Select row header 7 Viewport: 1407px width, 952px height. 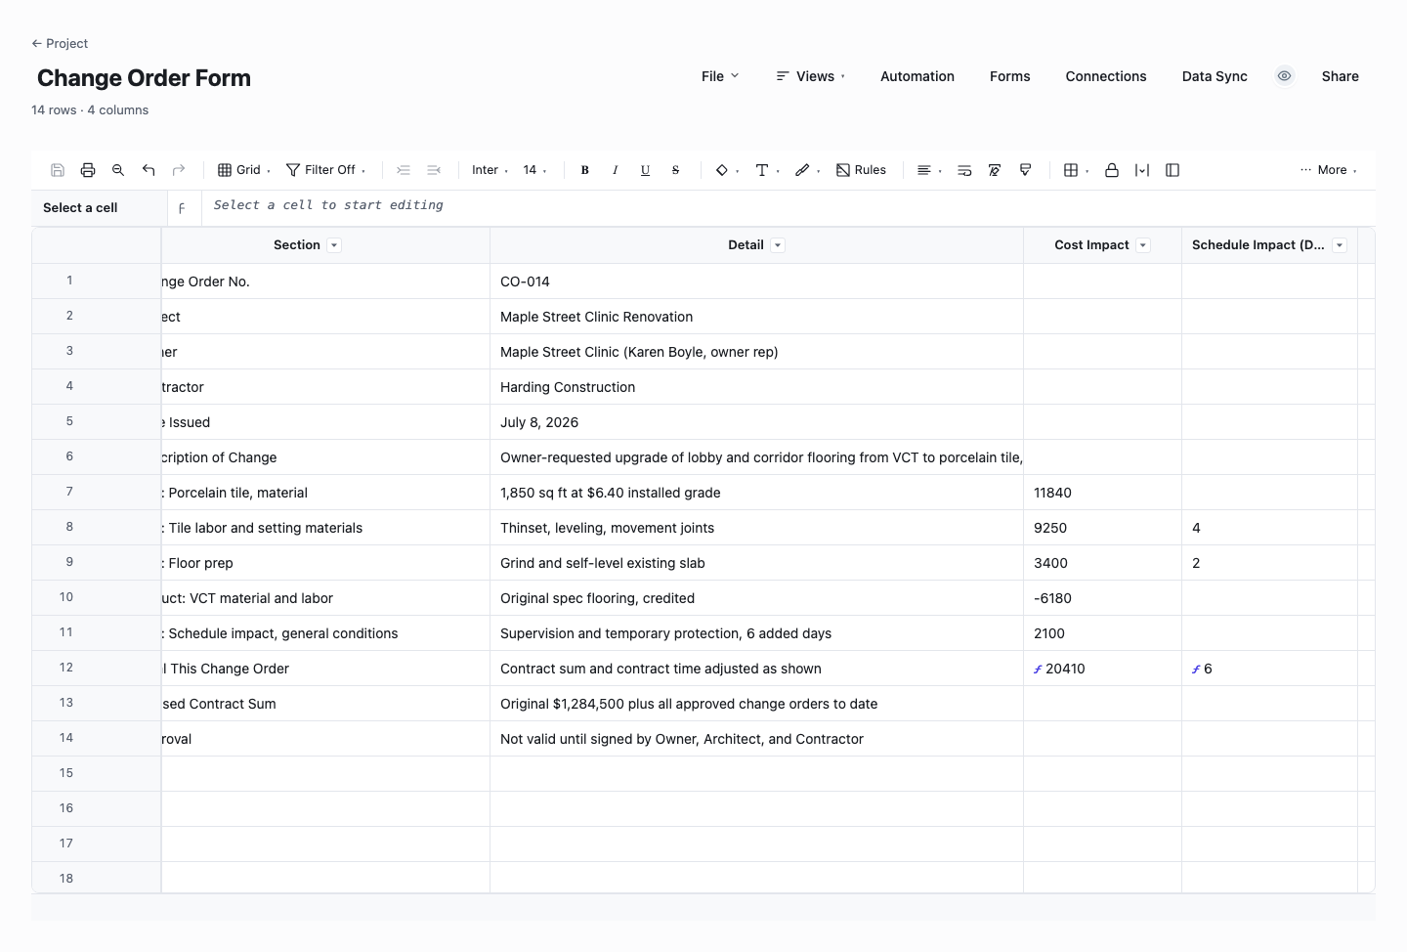pyautogui.click(x=96, y=492)
